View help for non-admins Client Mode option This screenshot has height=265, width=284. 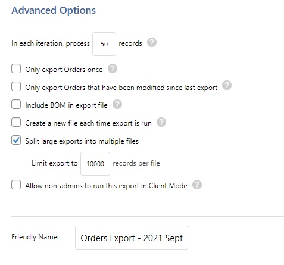tap(197, 185)
